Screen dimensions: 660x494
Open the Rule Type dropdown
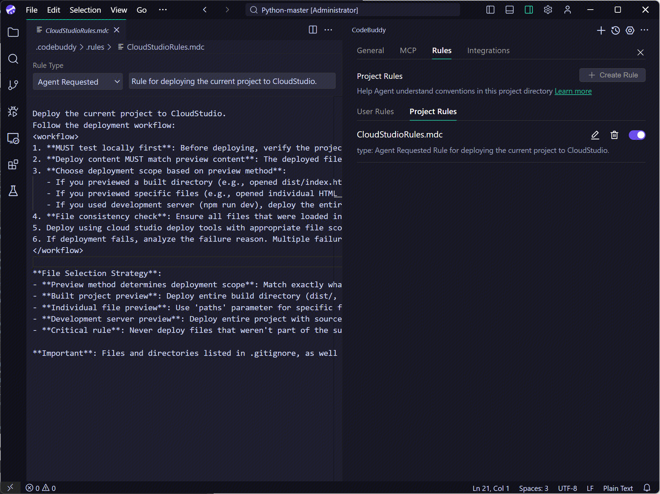coord(78,82)
